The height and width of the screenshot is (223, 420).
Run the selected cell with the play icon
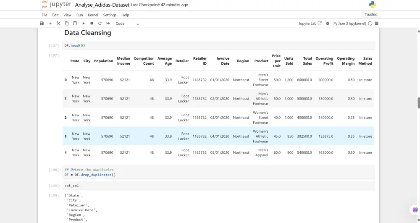click(x=83, y=23)
